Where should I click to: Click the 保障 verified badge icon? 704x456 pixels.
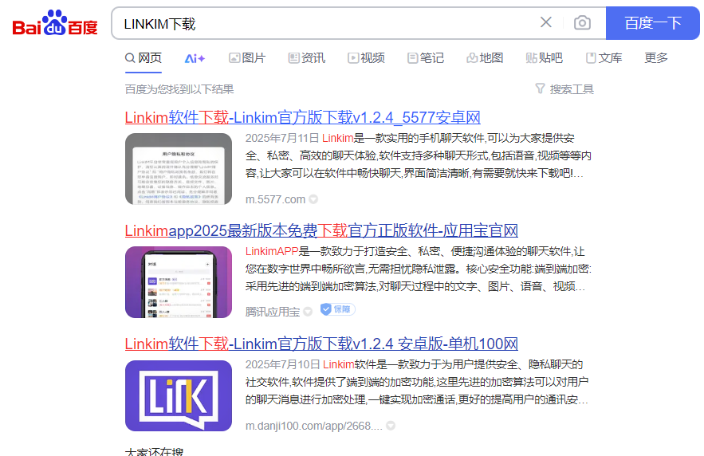(337, 309)
